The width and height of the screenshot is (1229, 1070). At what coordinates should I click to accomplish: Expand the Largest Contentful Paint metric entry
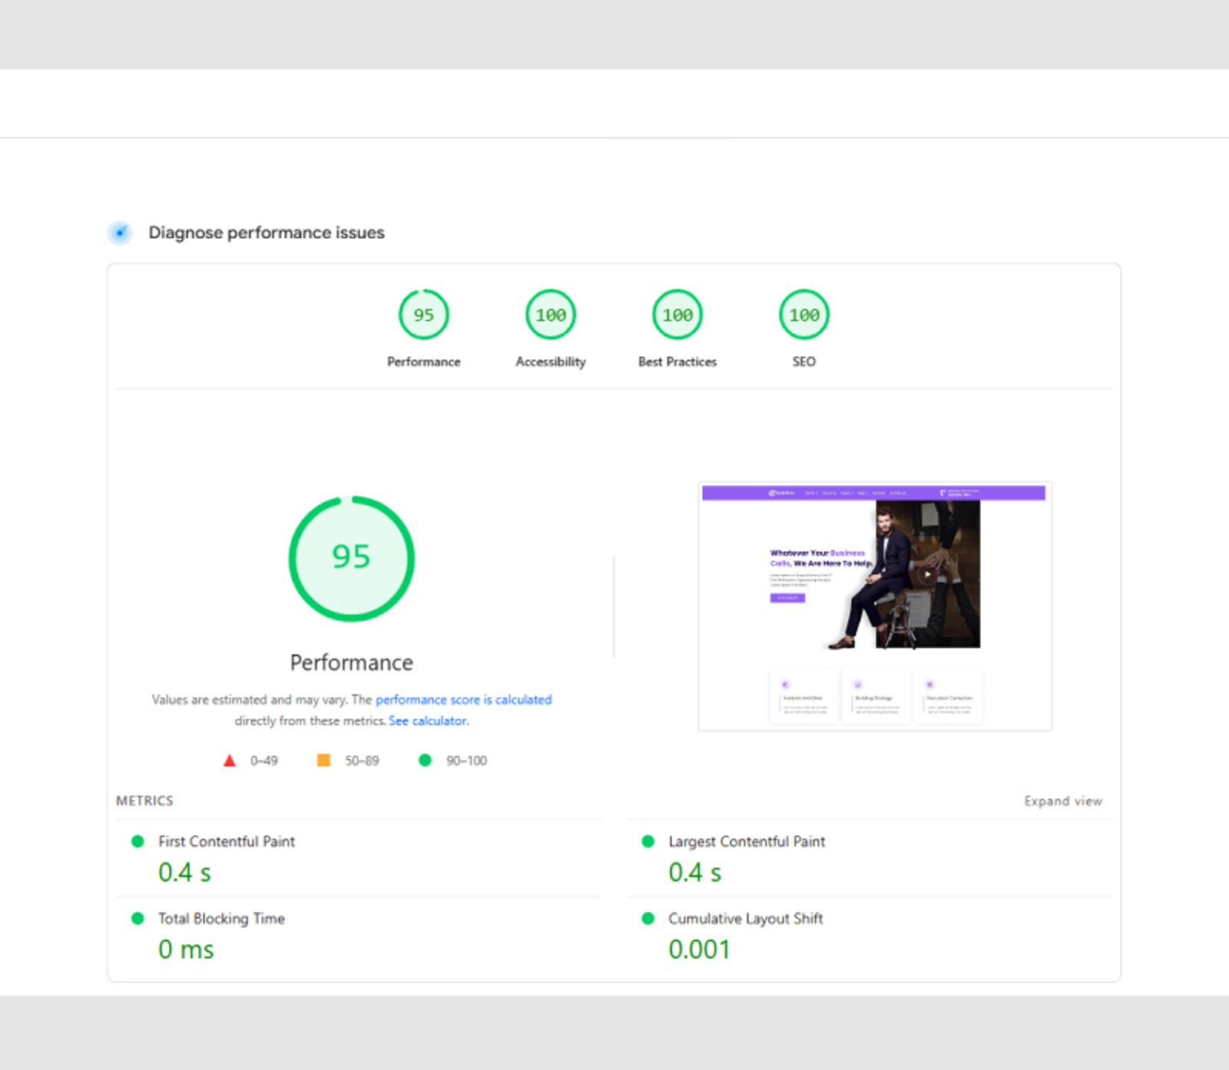click(x=746, y=841)
